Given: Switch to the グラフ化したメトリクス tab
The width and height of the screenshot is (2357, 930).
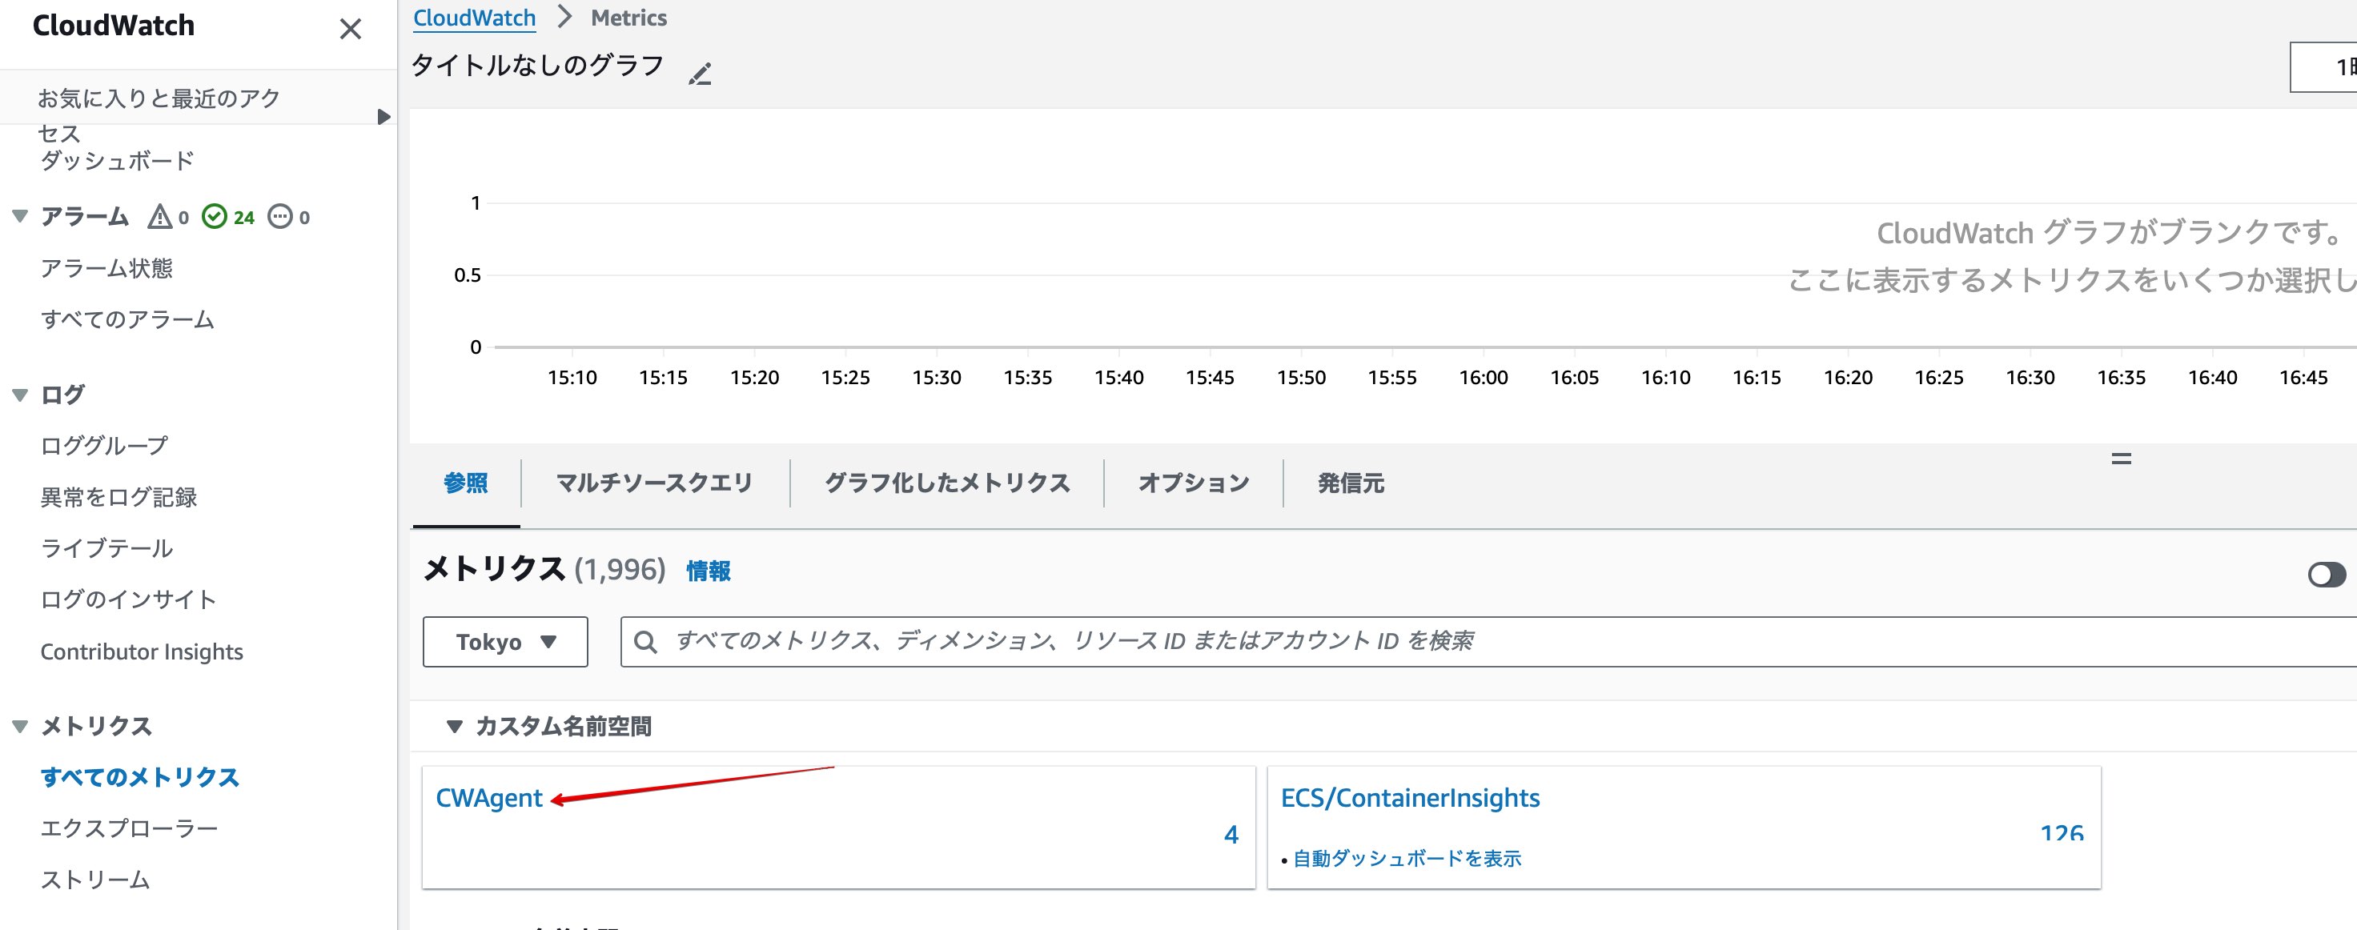Looking at the screenshot, I should (947, 483).
